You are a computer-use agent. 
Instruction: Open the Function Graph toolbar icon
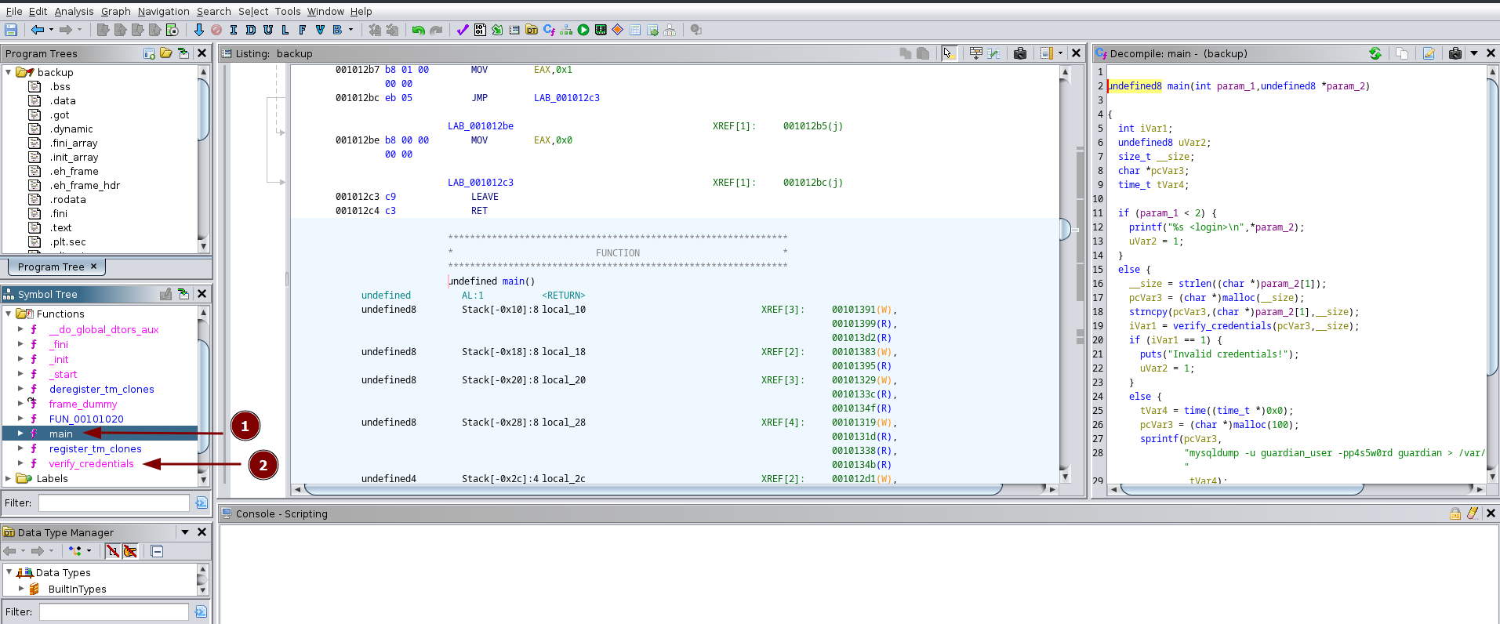pos(566,30)
